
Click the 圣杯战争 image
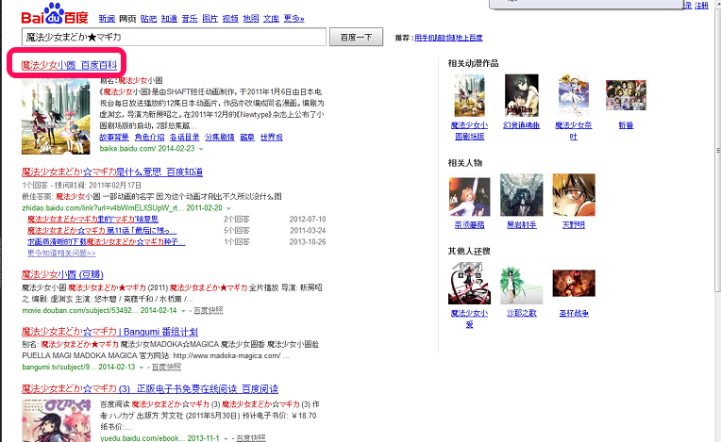coord(574,283)
